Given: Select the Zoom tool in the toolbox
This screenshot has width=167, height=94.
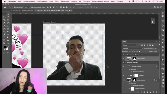Looking at the screenshot, I should [x=4, y=43].
